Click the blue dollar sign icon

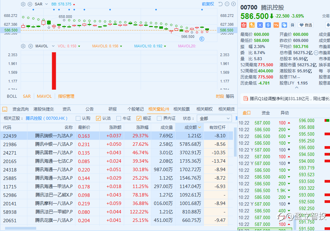[268, 25]
